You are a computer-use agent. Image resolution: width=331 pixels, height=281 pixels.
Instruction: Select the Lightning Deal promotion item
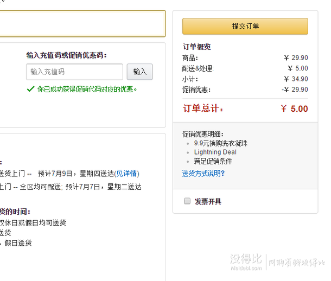(x=215, y=152)
